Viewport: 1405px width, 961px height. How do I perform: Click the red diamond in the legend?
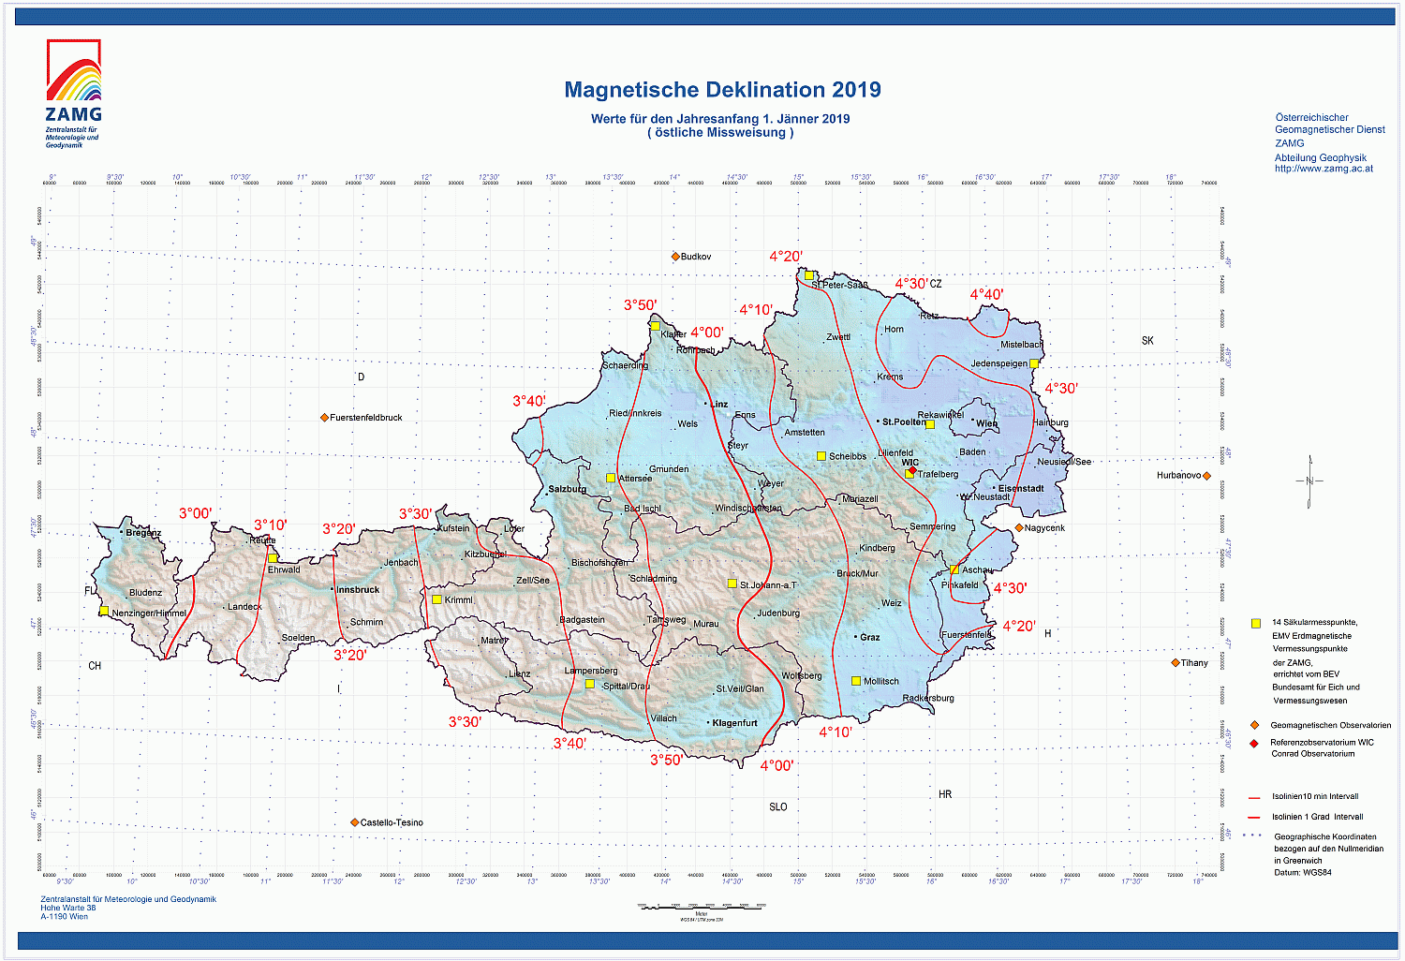[x=1254, y=744]
